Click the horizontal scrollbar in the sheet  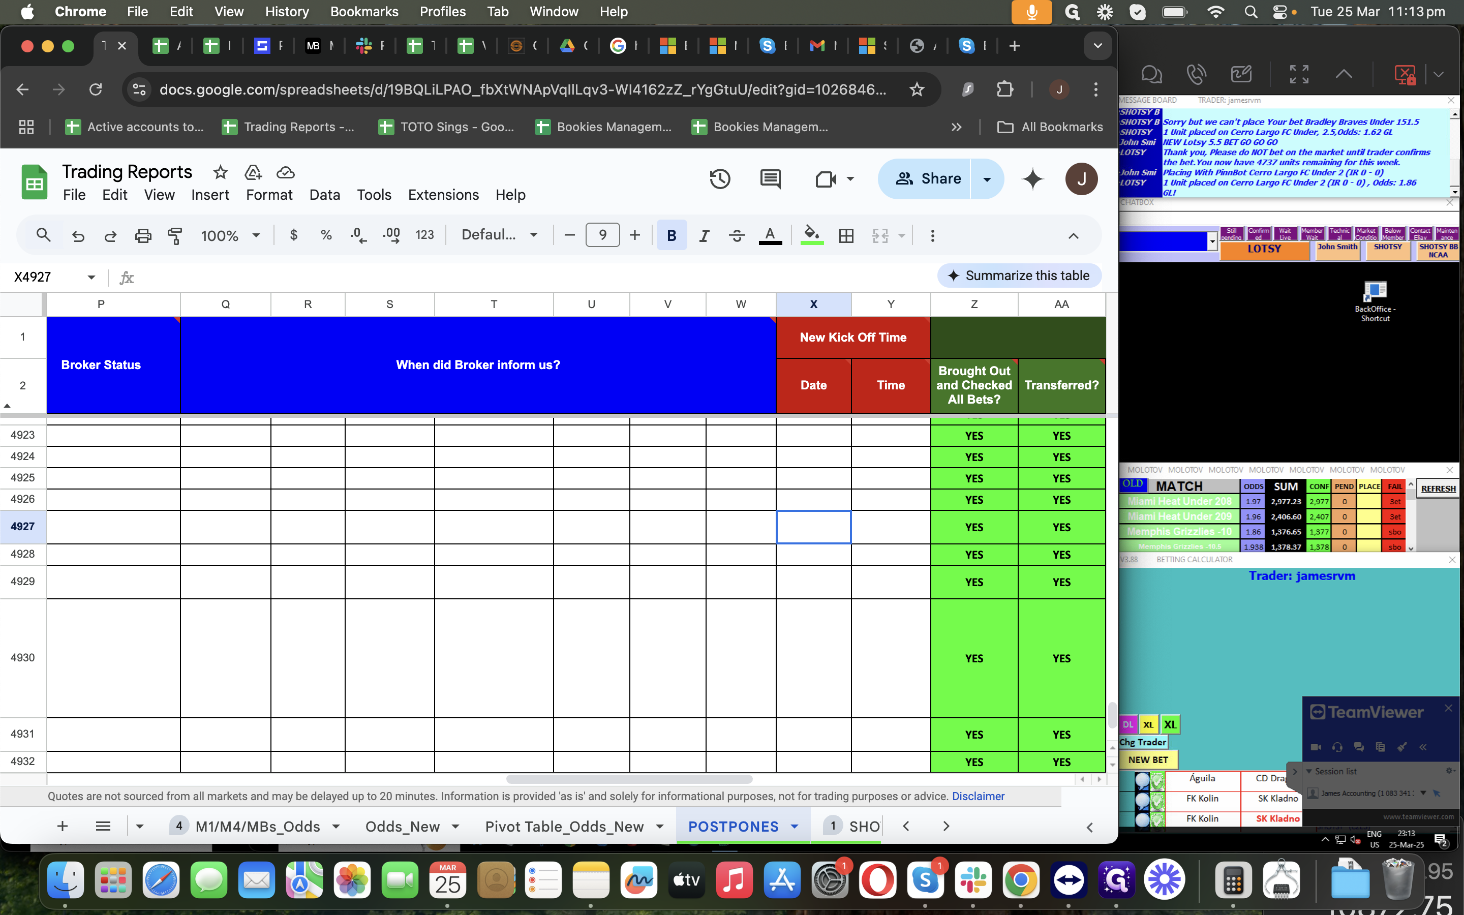pyautogui.click(x=629, y=779)
